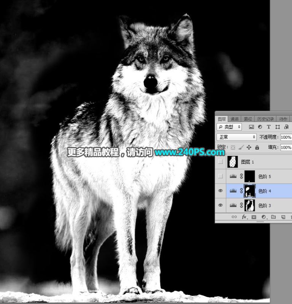Hide the 色阶 4 adjustment layer

pos(221,191)
